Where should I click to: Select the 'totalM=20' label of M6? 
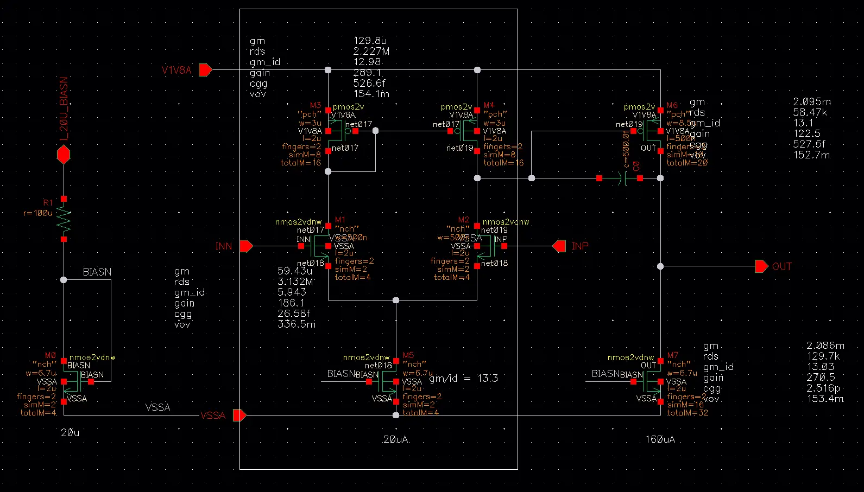688,163
